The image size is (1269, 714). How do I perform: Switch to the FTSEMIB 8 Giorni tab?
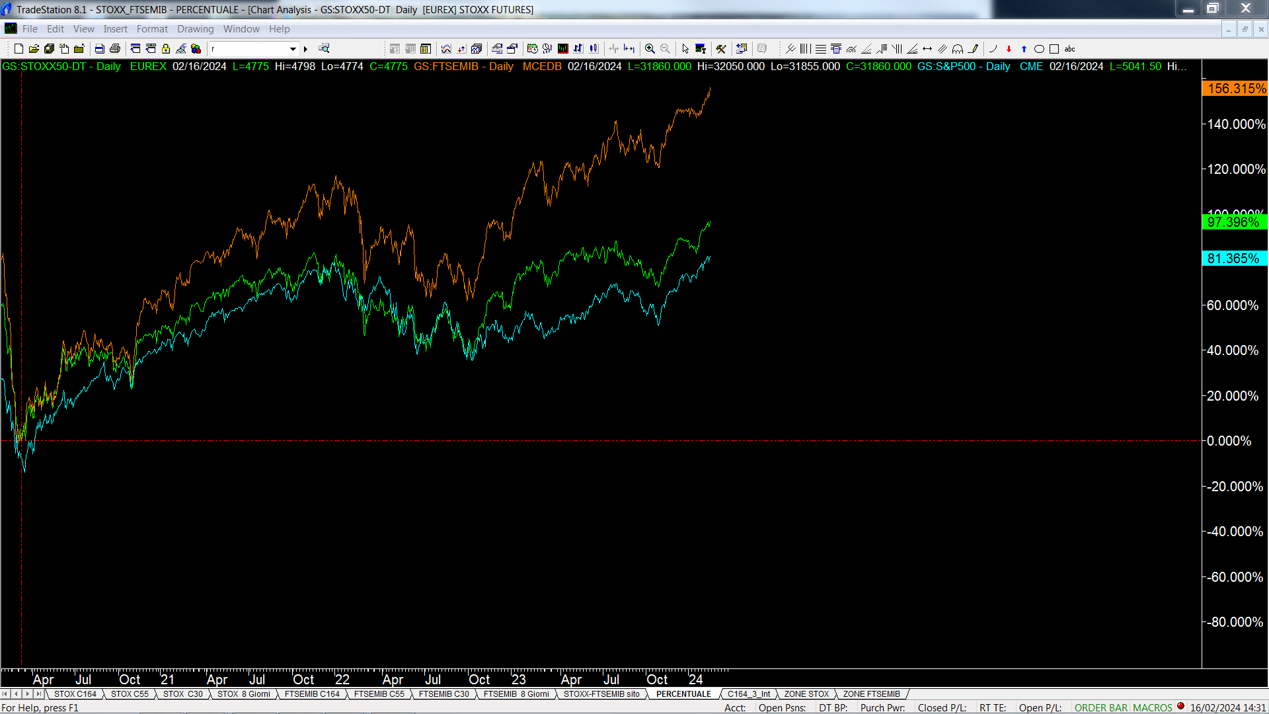click(516, 694)
